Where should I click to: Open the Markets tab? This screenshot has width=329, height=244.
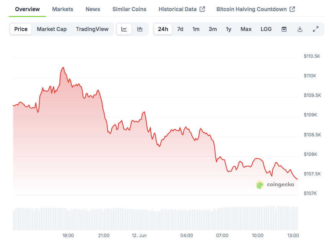[63, 9]
